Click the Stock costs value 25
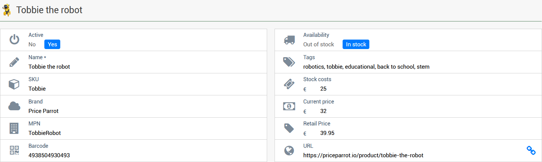This screenshot has height=162, width=542. (x=323, y=89)
